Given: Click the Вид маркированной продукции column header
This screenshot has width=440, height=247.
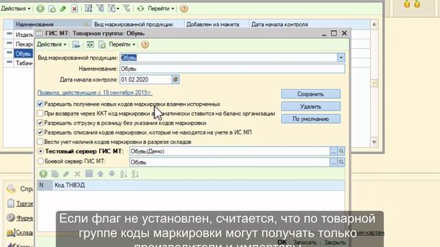Looking at the screenshot, I should pyautogui.click(x=137, y=25).
